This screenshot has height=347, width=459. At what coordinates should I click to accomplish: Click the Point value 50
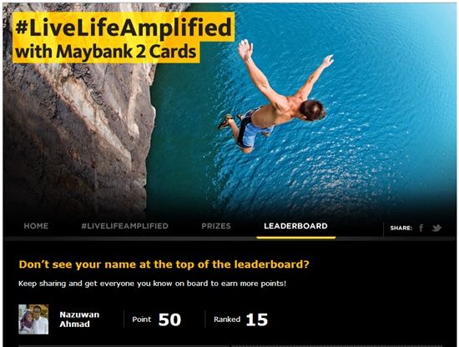pyautogui.click(x=169, y=319)
